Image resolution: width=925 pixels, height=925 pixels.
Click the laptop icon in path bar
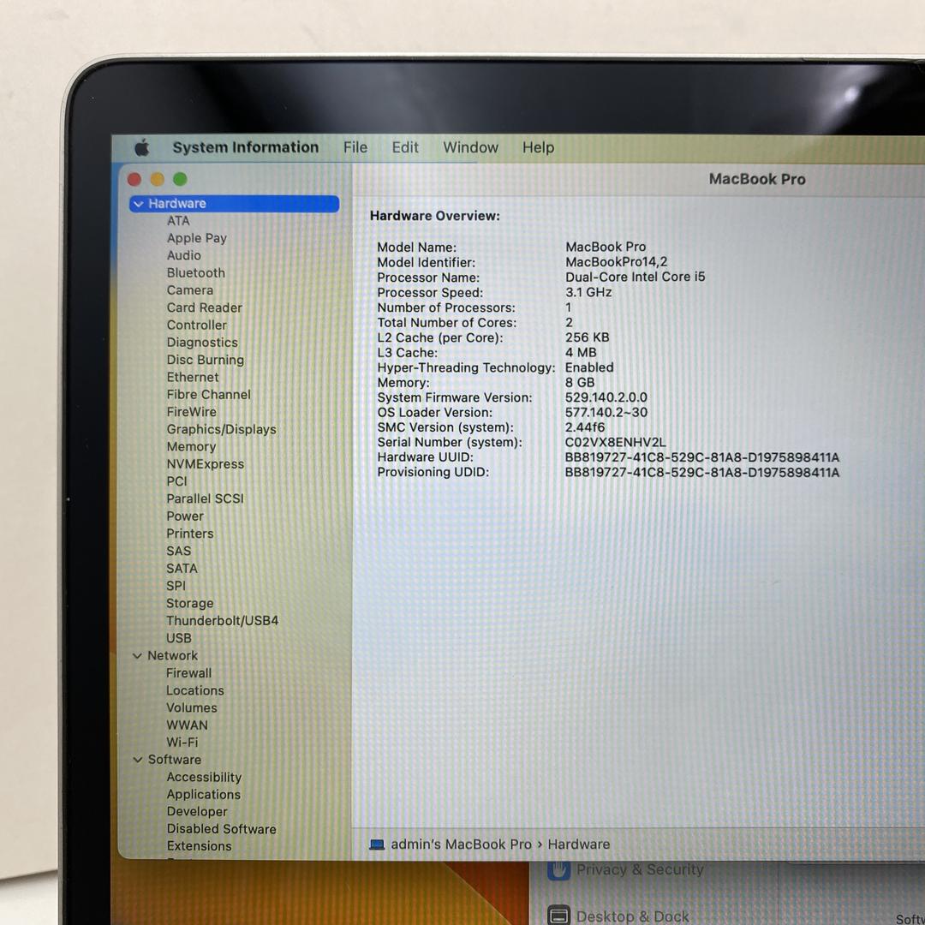tap(377, 844)
